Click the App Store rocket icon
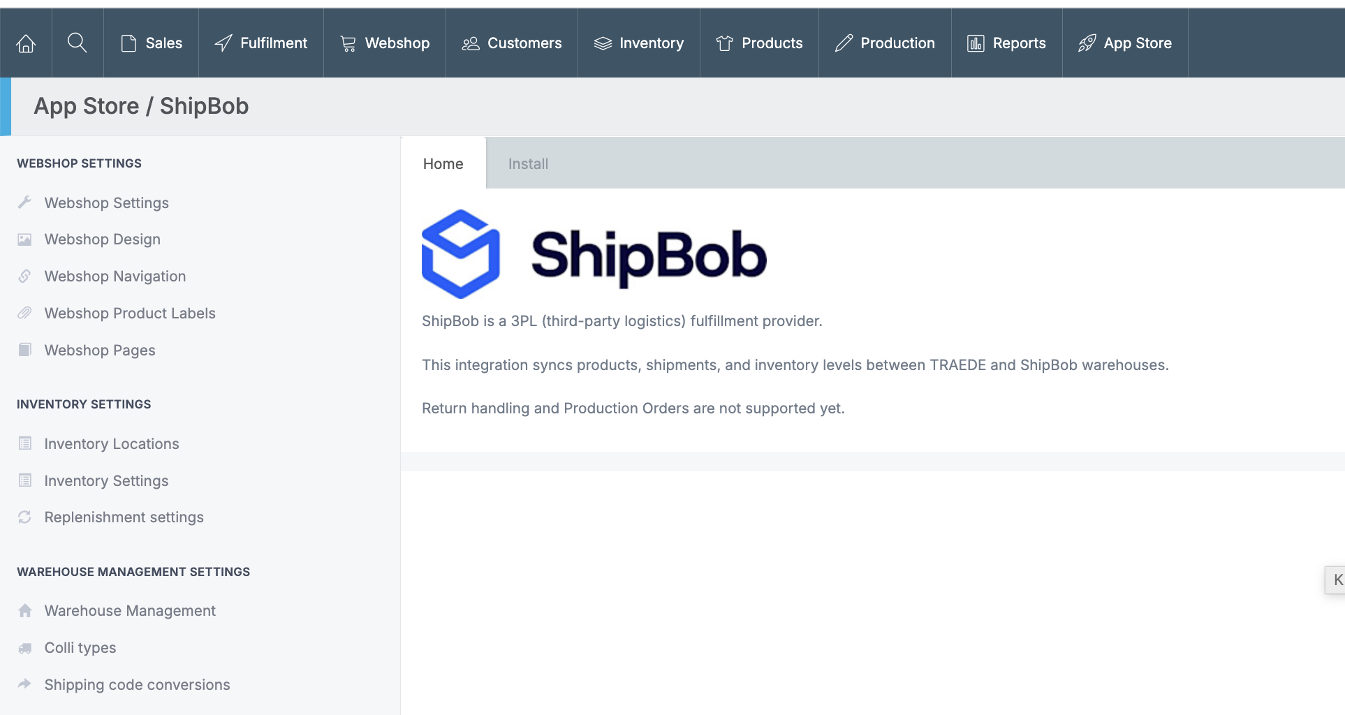 coord(1087,43)
